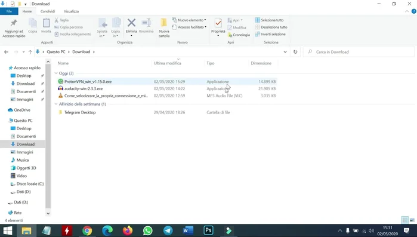417x237 pixels.
Task: Click the Cerca in Download search box
Action: (359, 52)
